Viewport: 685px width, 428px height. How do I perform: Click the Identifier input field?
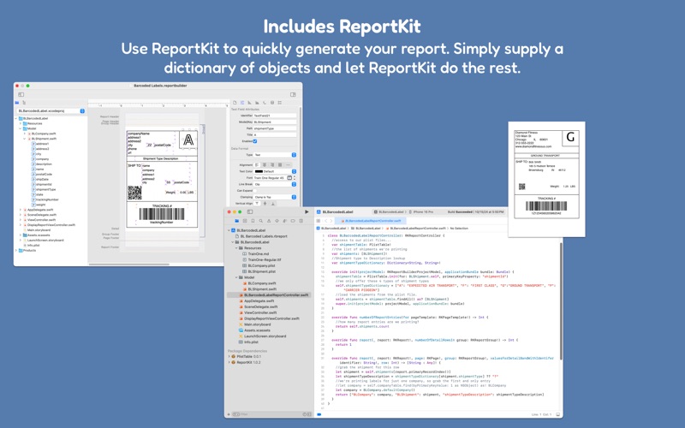coord(275,116)
